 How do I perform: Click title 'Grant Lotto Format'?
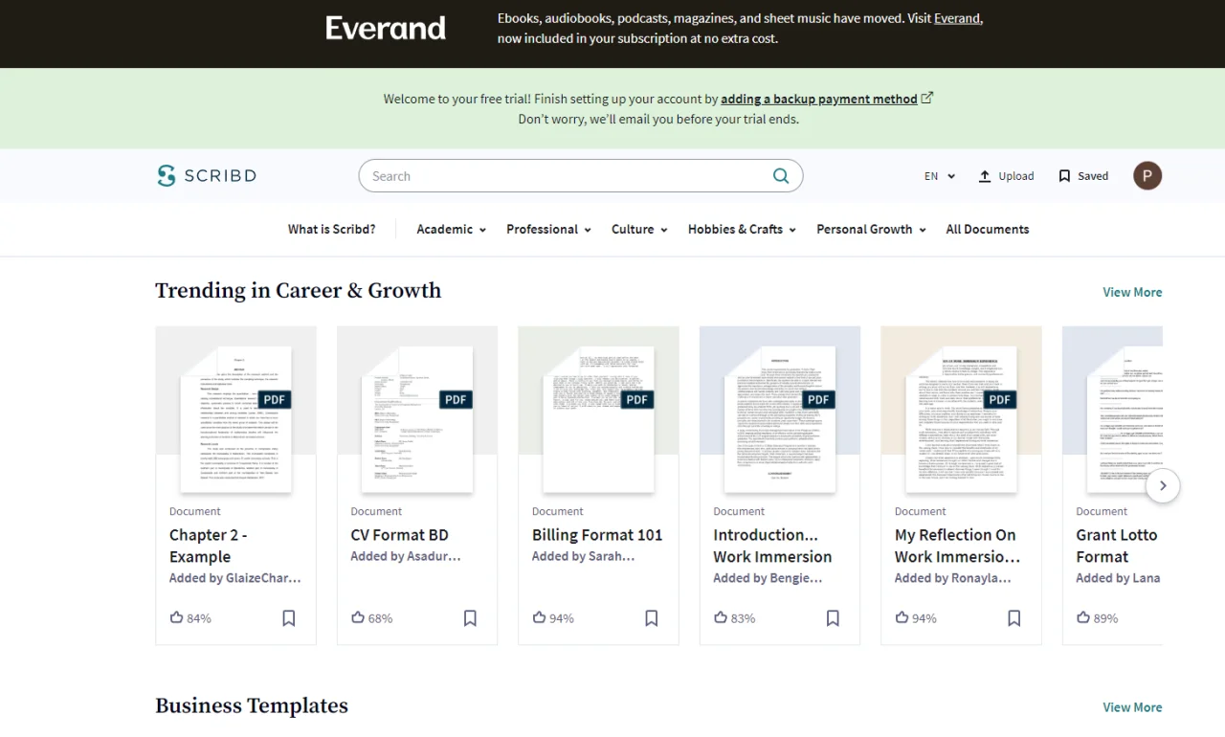coord(1117,546)
